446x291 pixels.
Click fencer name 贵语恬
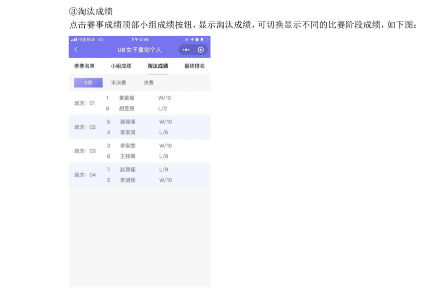pyautogui.click(x=128, y=180)
